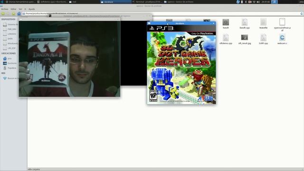
Task: Click the 'Buscar en' network wifi icon
Action: tap(5, 78)
